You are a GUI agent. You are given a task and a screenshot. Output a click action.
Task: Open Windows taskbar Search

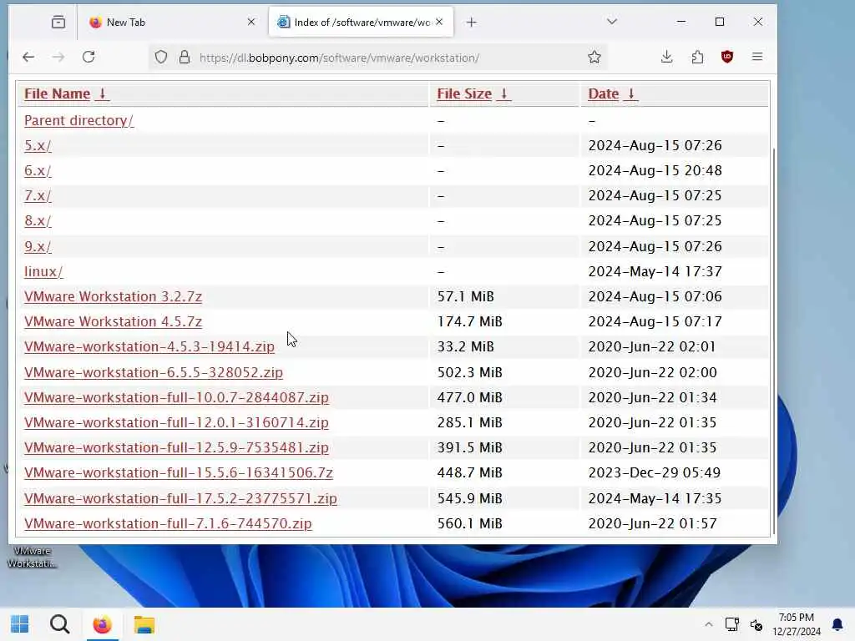tap(60, 624)
